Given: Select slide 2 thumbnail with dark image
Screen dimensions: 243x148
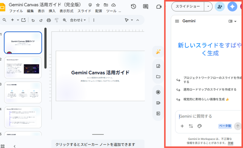Looking at the screenshot, I should click(x=23, y=68).
